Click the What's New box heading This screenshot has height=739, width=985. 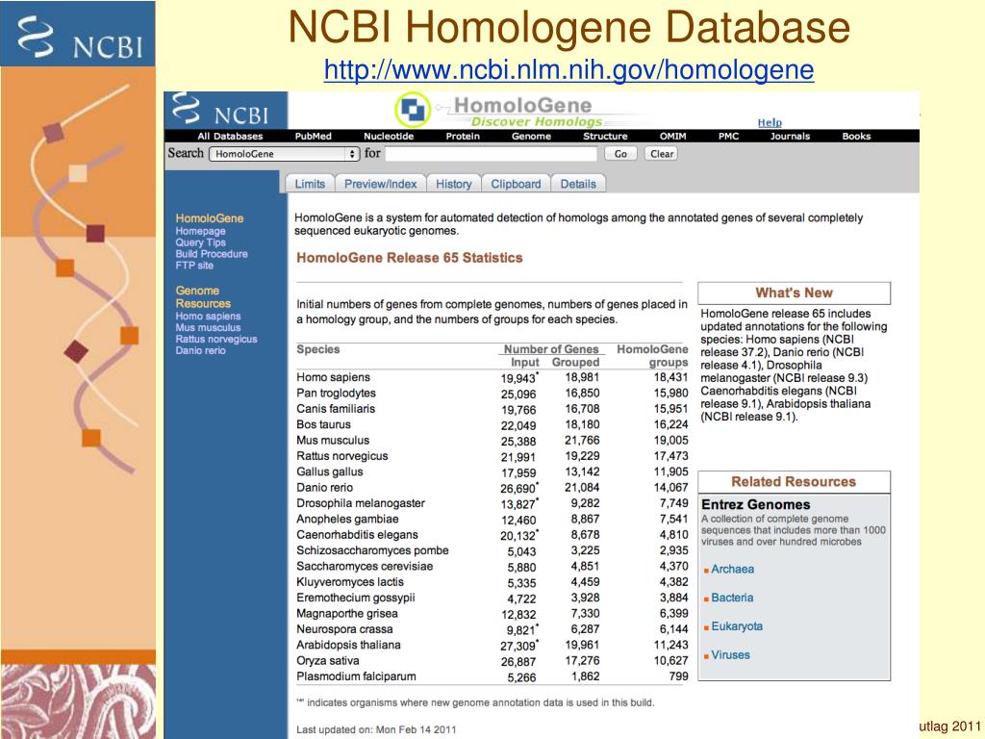point(794,293)
